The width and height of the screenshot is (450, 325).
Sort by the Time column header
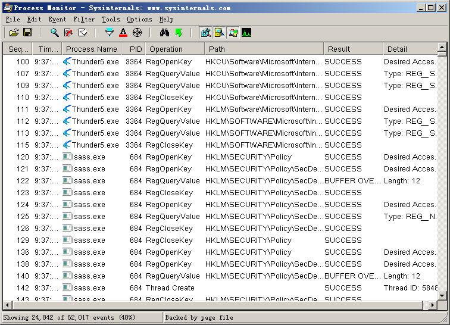point(47,49)
